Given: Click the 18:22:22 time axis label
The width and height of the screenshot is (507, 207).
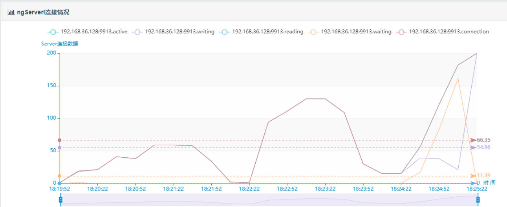Looking at the screenshot, I should click(249, 189).
